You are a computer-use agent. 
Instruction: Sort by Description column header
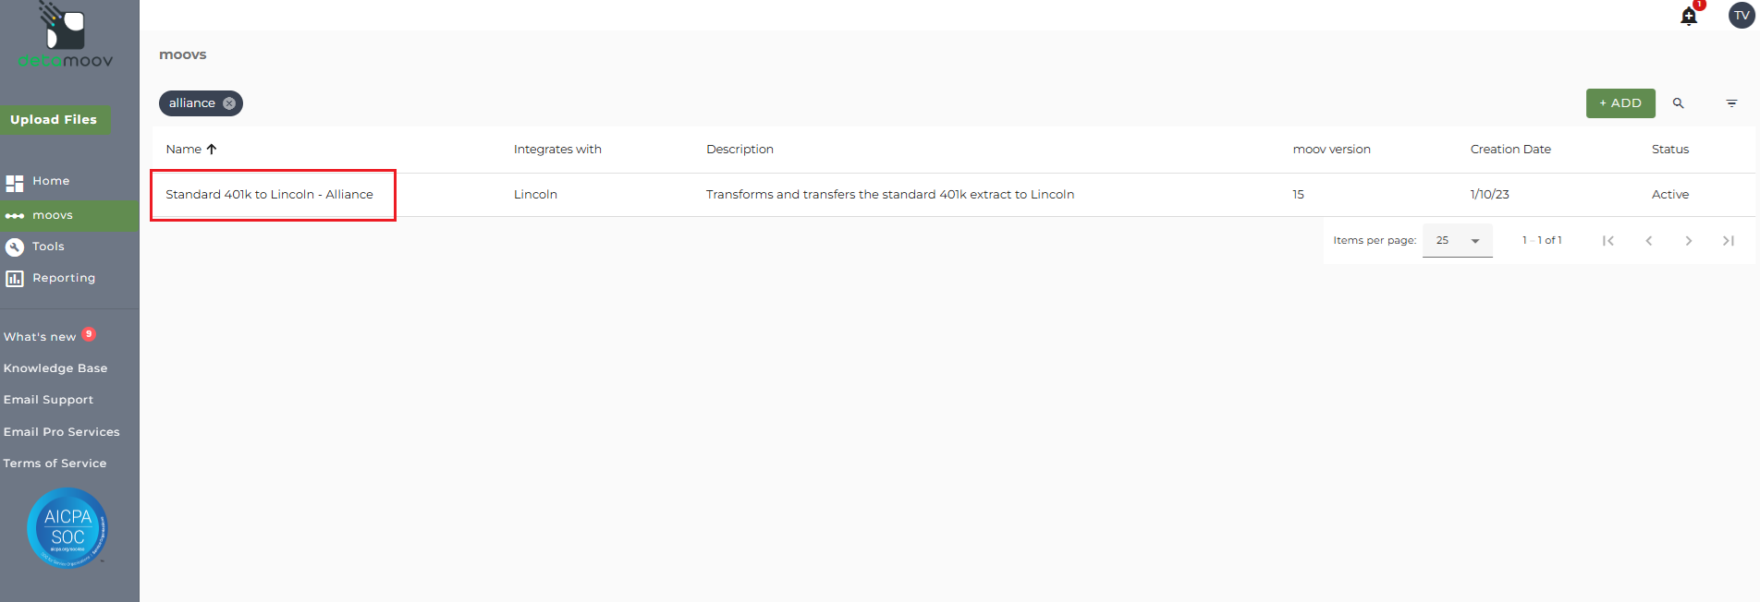(739, 150)
